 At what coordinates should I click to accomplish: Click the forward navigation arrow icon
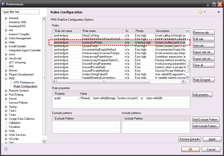tap(210, 12)
